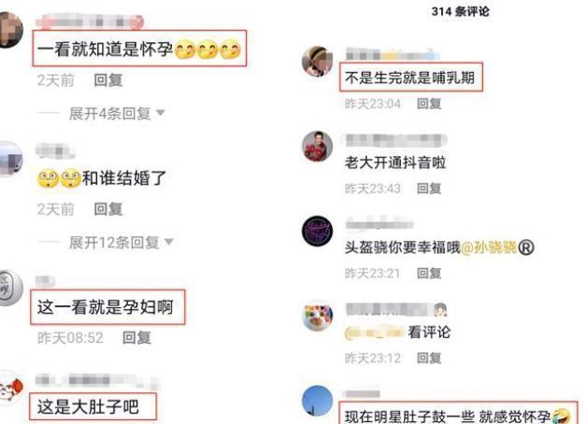Click the dropdown arrow next to 展开4条回复
The image size is (587, 424).
point(161,113)
